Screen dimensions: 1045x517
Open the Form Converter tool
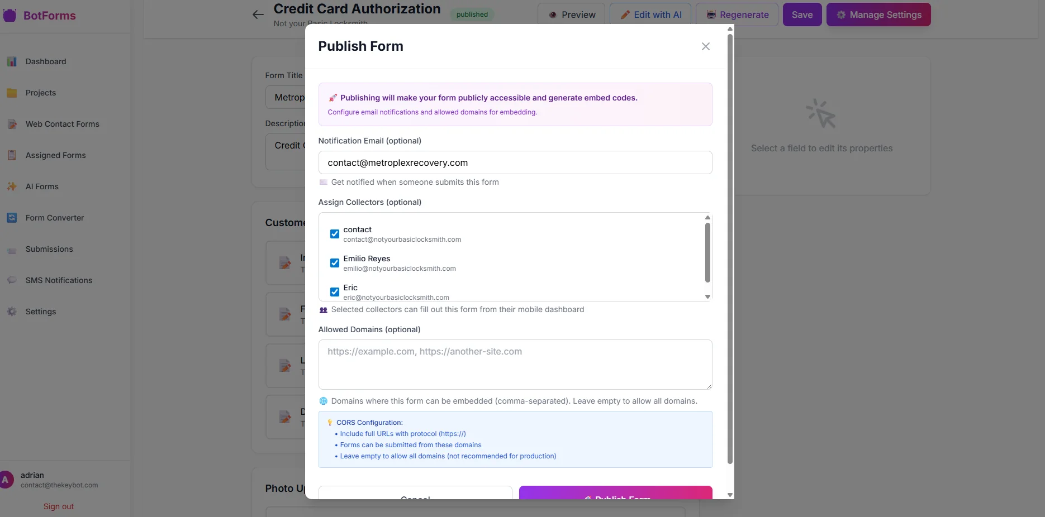click(x=55, y=218)
